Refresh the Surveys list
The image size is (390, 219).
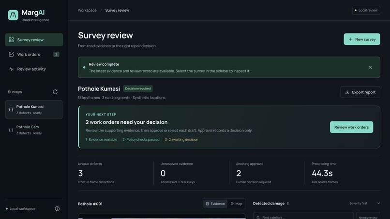pyautogui.click(x=55, y=92)
